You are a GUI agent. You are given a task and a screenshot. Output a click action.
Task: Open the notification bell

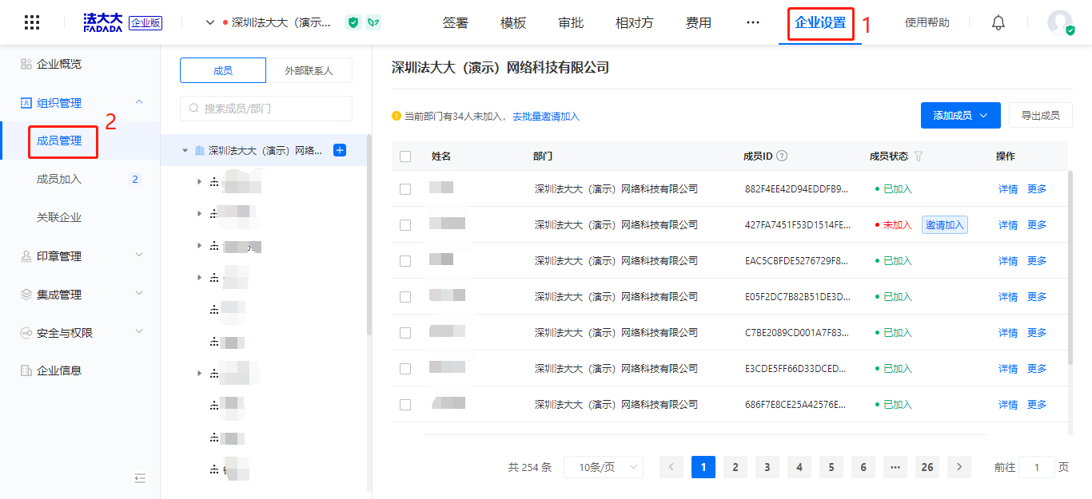(x=998, y=22)
